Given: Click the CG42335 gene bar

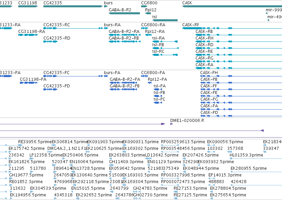Looking at the screenshot, I should point(73,6).
